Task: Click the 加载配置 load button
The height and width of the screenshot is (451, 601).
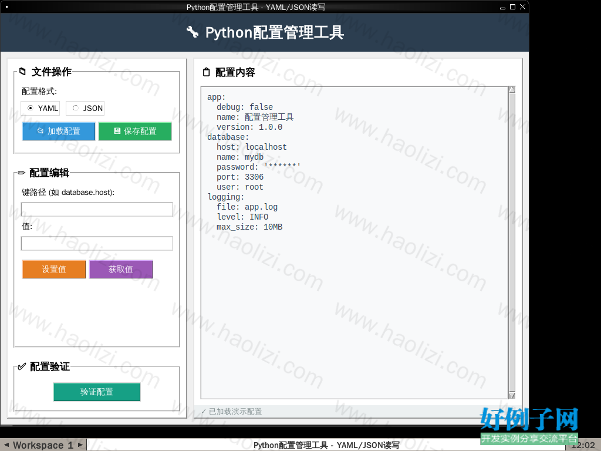Action: point(59,131)
